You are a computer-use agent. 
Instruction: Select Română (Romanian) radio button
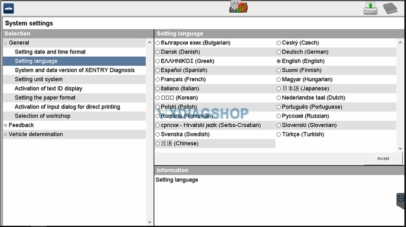(x=158, y=116)
